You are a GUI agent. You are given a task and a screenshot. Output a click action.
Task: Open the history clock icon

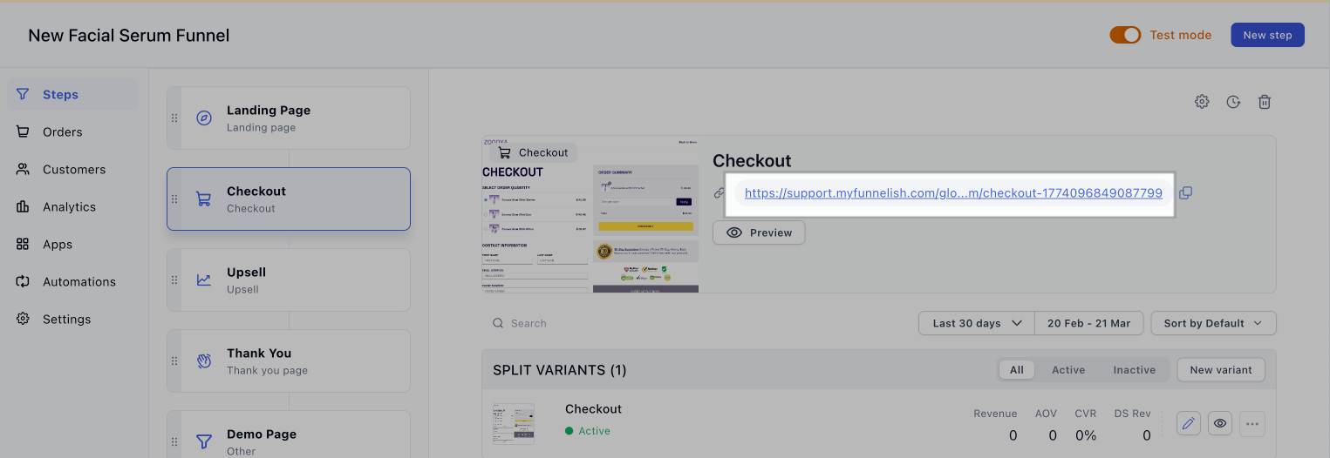(1233, 102)
